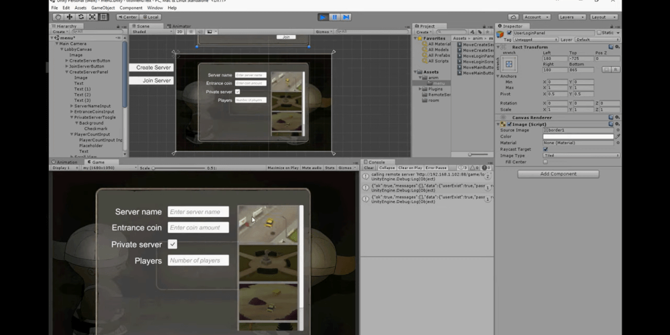Select the Rect Transform tool

104,17
